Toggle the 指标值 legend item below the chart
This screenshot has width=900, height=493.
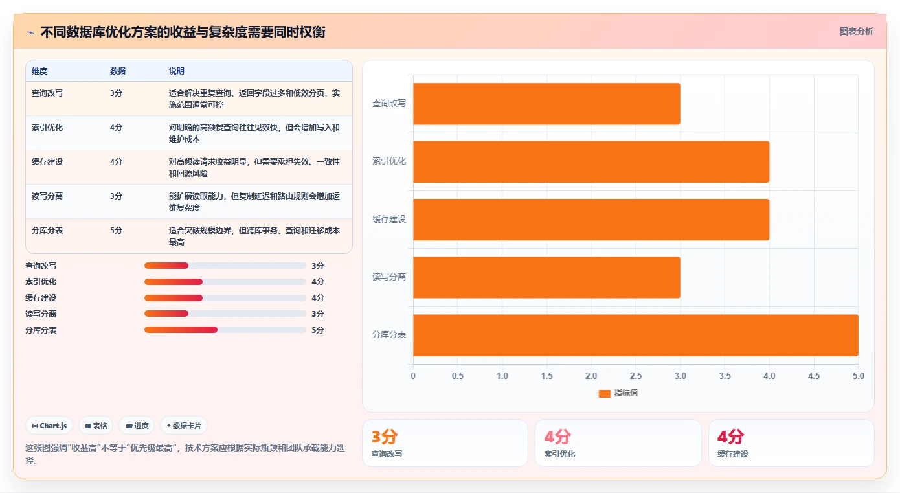point(618,393)
